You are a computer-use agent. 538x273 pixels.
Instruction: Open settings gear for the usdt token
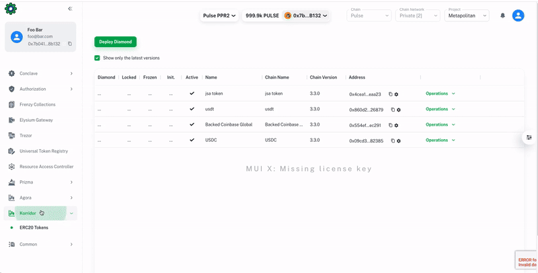pyautogui.click(x=399, y=110)
